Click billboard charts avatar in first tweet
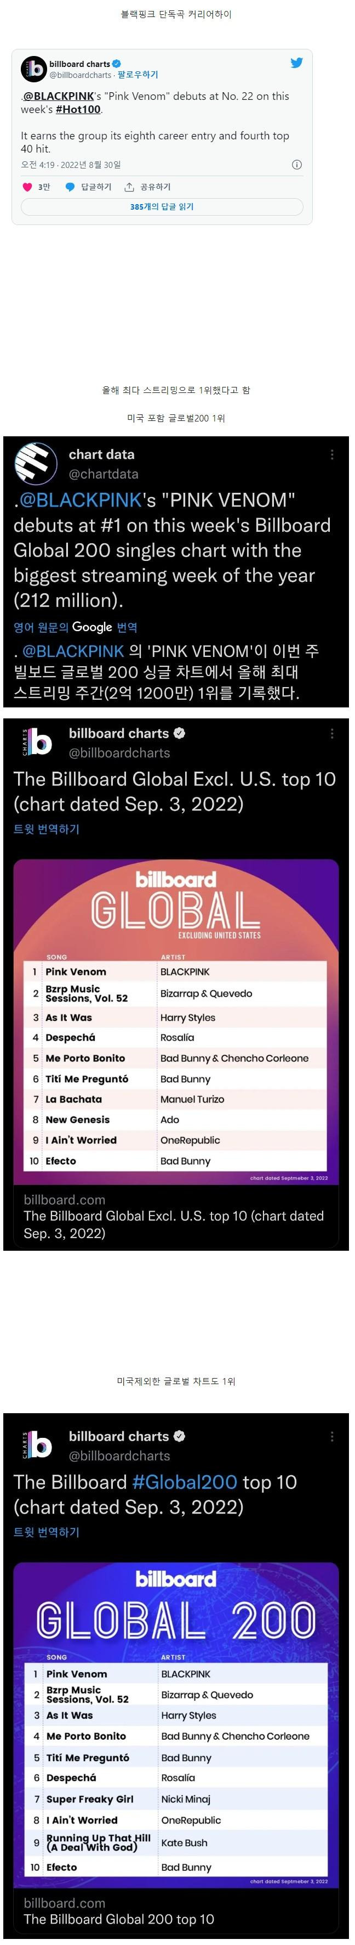The image size is (355, 1945). (x=33, y=69)
